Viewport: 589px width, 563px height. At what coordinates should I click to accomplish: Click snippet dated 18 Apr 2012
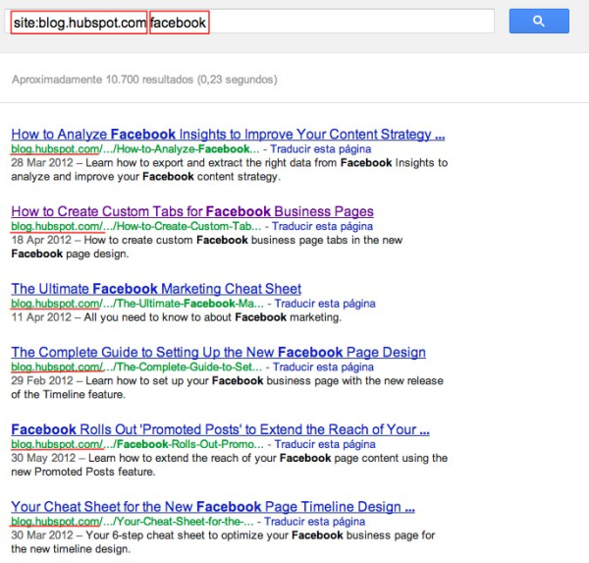click(206, 247)
